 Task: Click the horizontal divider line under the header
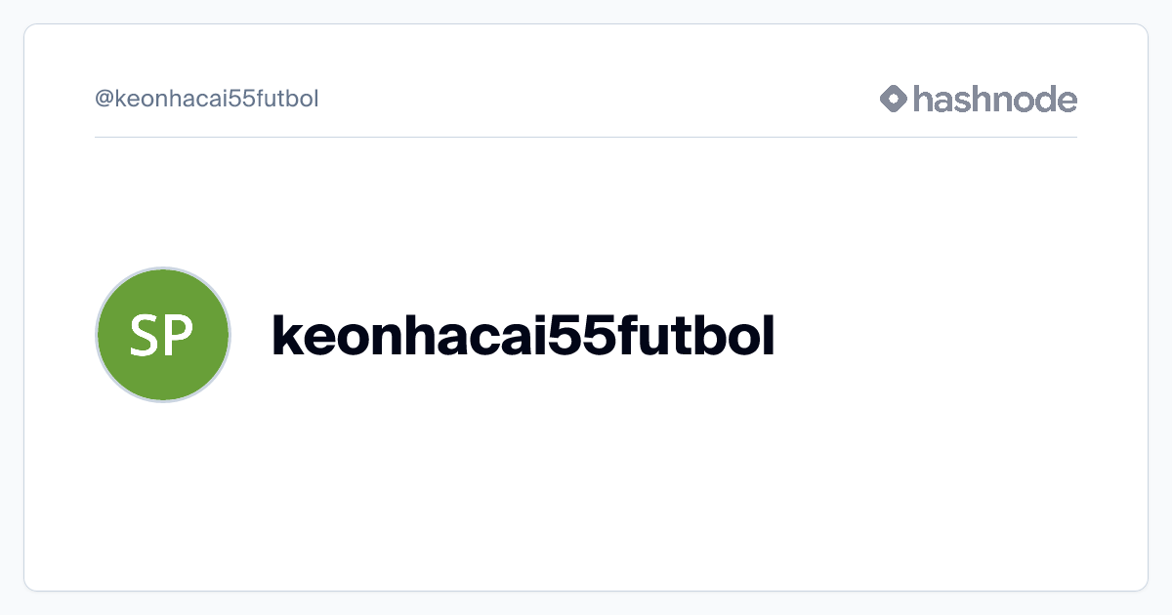[x=586, y=138]
